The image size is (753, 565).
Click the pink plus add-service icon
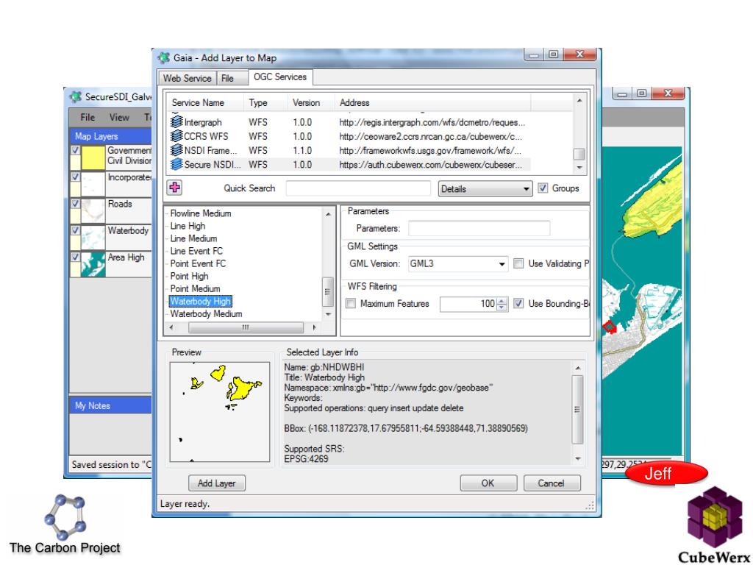click(175, 188)
